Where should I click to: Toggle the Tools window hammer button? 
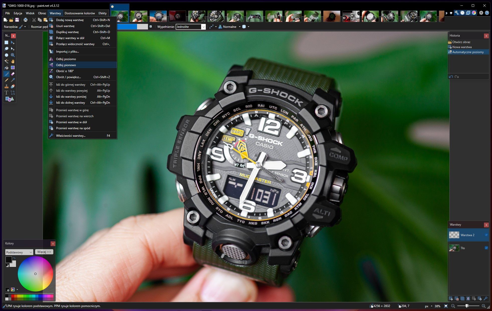[x=457, y=13]
